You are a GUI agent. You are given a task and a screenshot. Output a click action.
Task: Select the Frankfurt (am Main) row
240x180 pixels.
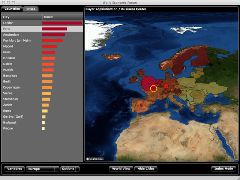click(x=42, y=40)
